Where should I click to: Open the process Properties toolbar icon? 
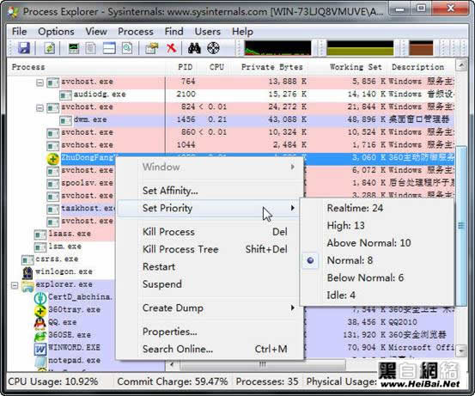tap(151, 48)
